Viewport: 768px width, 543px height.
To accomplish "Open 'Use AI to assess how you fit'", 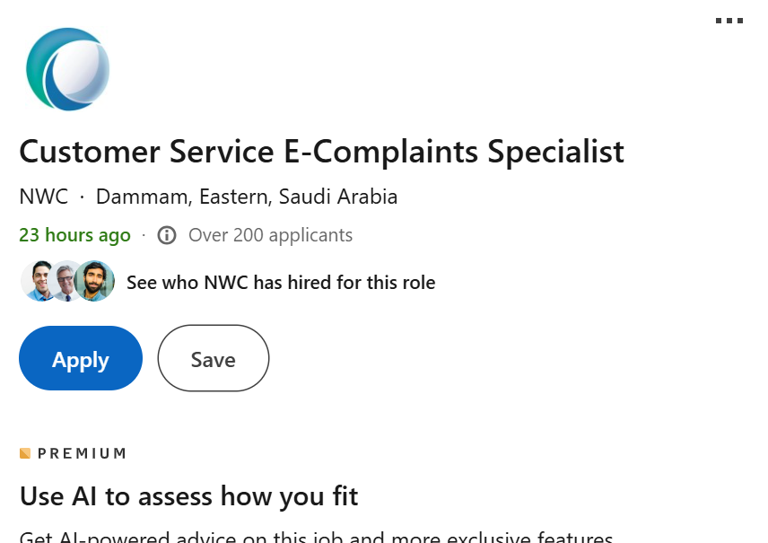I will point(189,496).
